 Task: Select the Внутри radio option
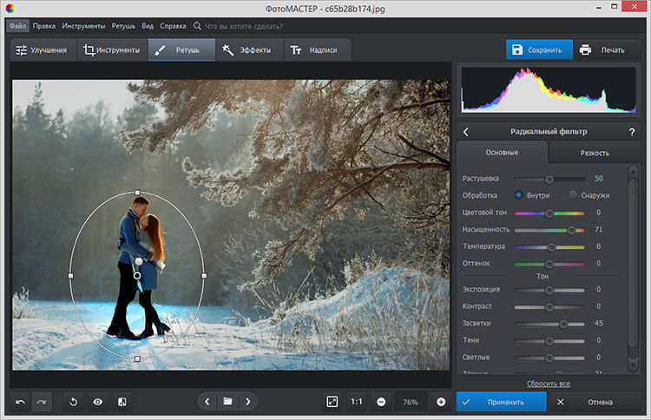coord(519,195)
